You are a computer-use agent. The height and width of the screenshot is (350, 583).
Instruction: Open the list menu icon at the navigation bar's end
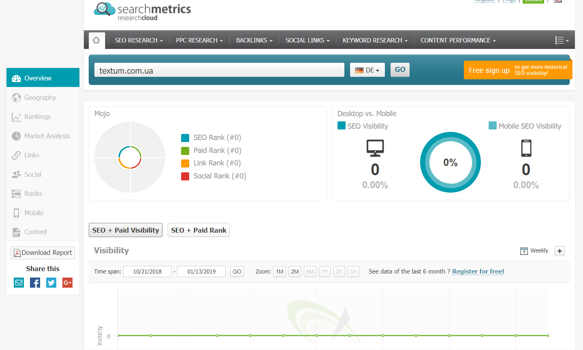[x=562, y=40]
